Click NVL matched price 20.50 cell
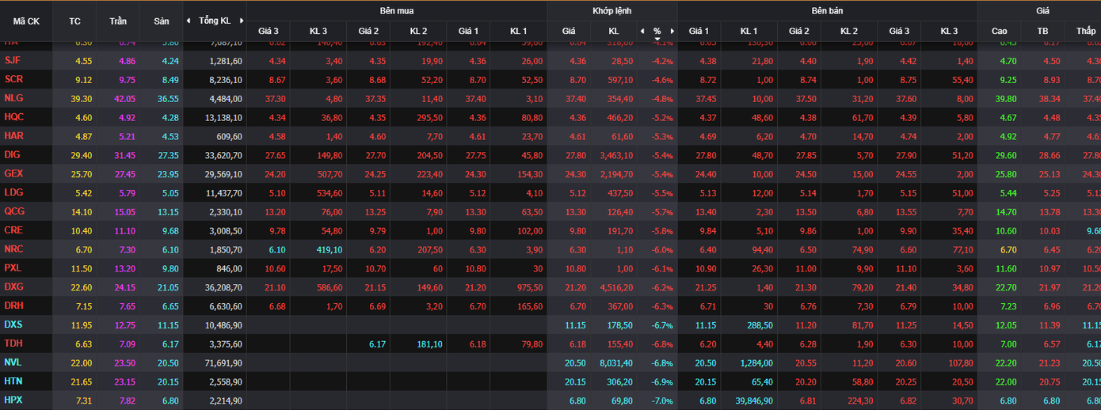The width and height of the screenshot is (1101, 410). [574, 363]
